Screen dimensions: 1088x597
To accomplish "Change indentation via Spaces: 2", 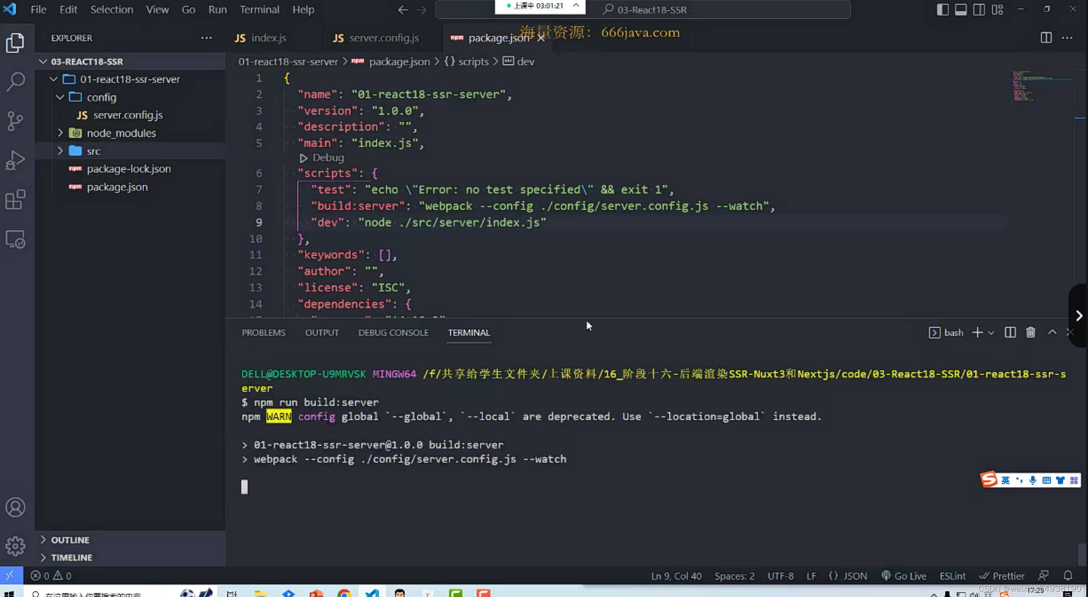I will tap(734, 576).
